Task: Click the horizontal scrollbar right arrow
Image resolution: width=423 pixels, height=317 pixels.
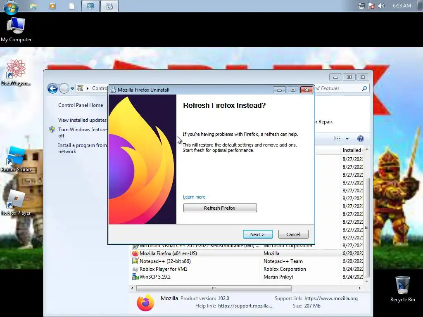Action: point(359,288)
